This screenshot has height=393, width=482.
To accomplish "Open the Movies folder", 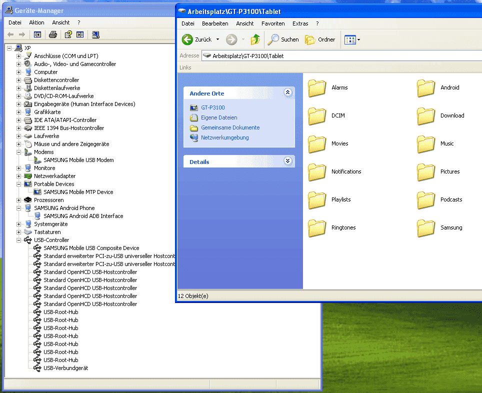I will tap(328, 143).
